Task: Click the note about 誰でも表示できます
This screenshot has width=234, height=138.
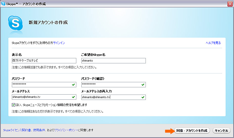Action: click(x=54, y=67)
